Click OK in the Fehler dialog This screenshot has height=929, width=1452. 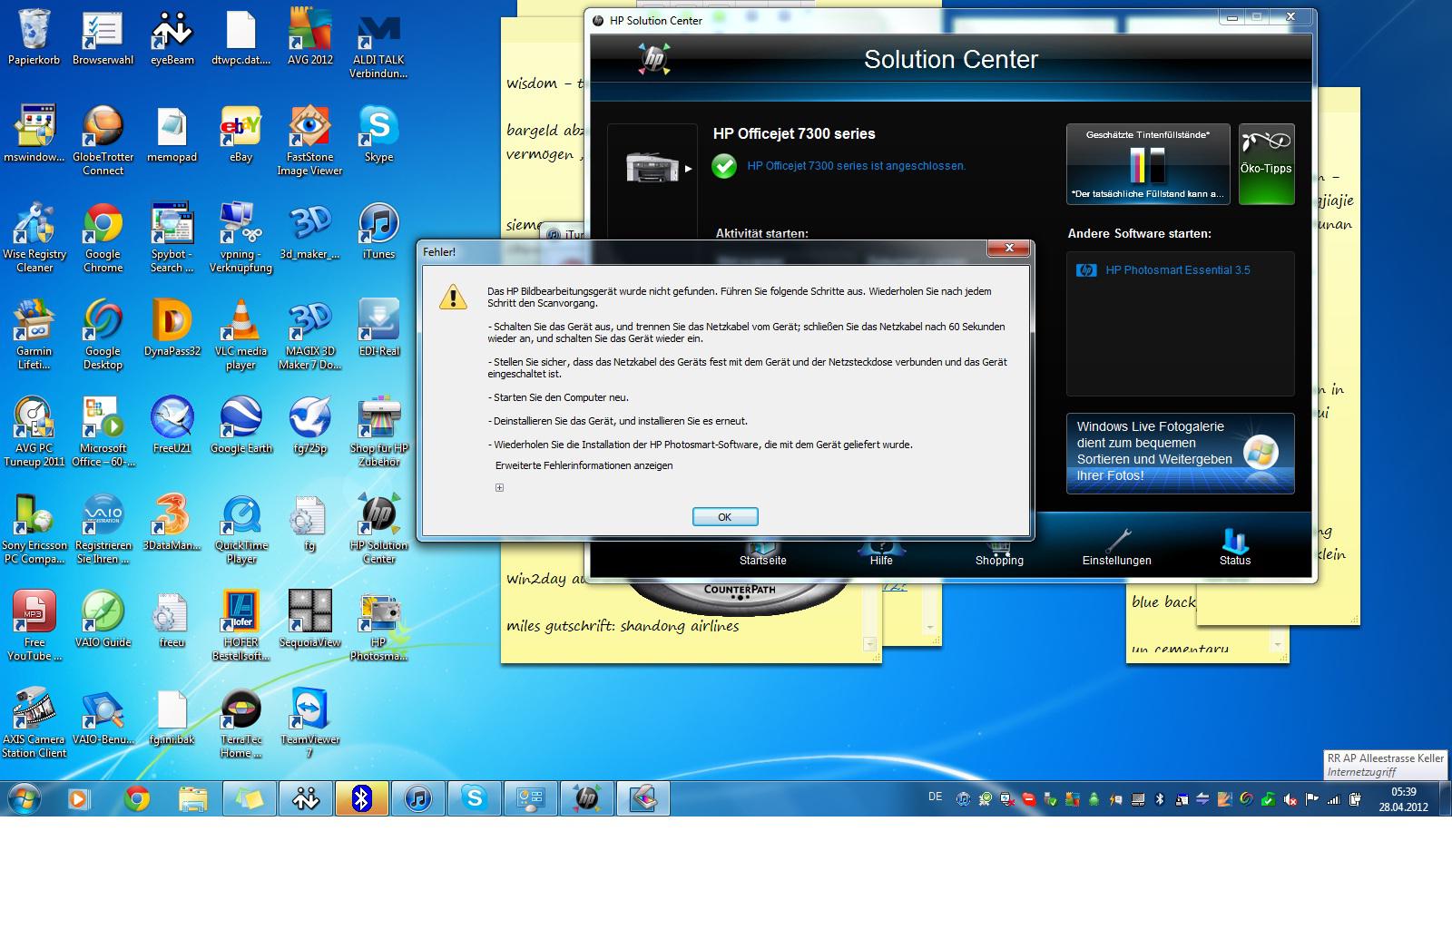tap(724, 517)
